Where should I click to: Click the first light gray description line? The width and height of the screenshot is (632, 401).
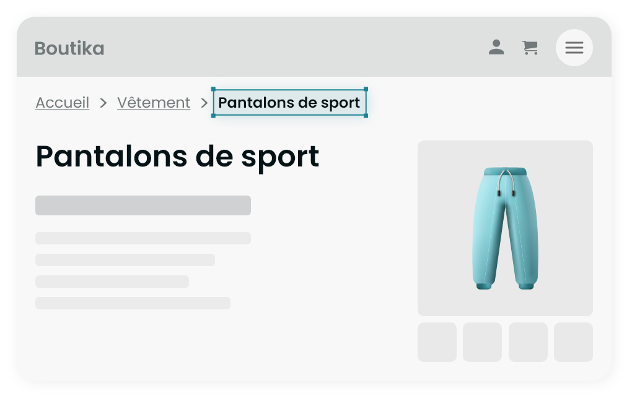pyautogui.click(x=143, y=238)
